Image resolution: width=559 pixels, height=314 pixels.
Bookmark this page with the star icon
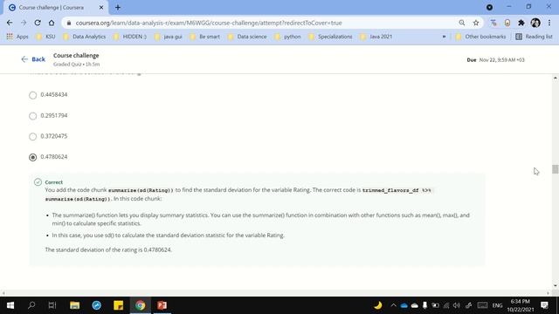pyautogui.click(x=476, y=23)
